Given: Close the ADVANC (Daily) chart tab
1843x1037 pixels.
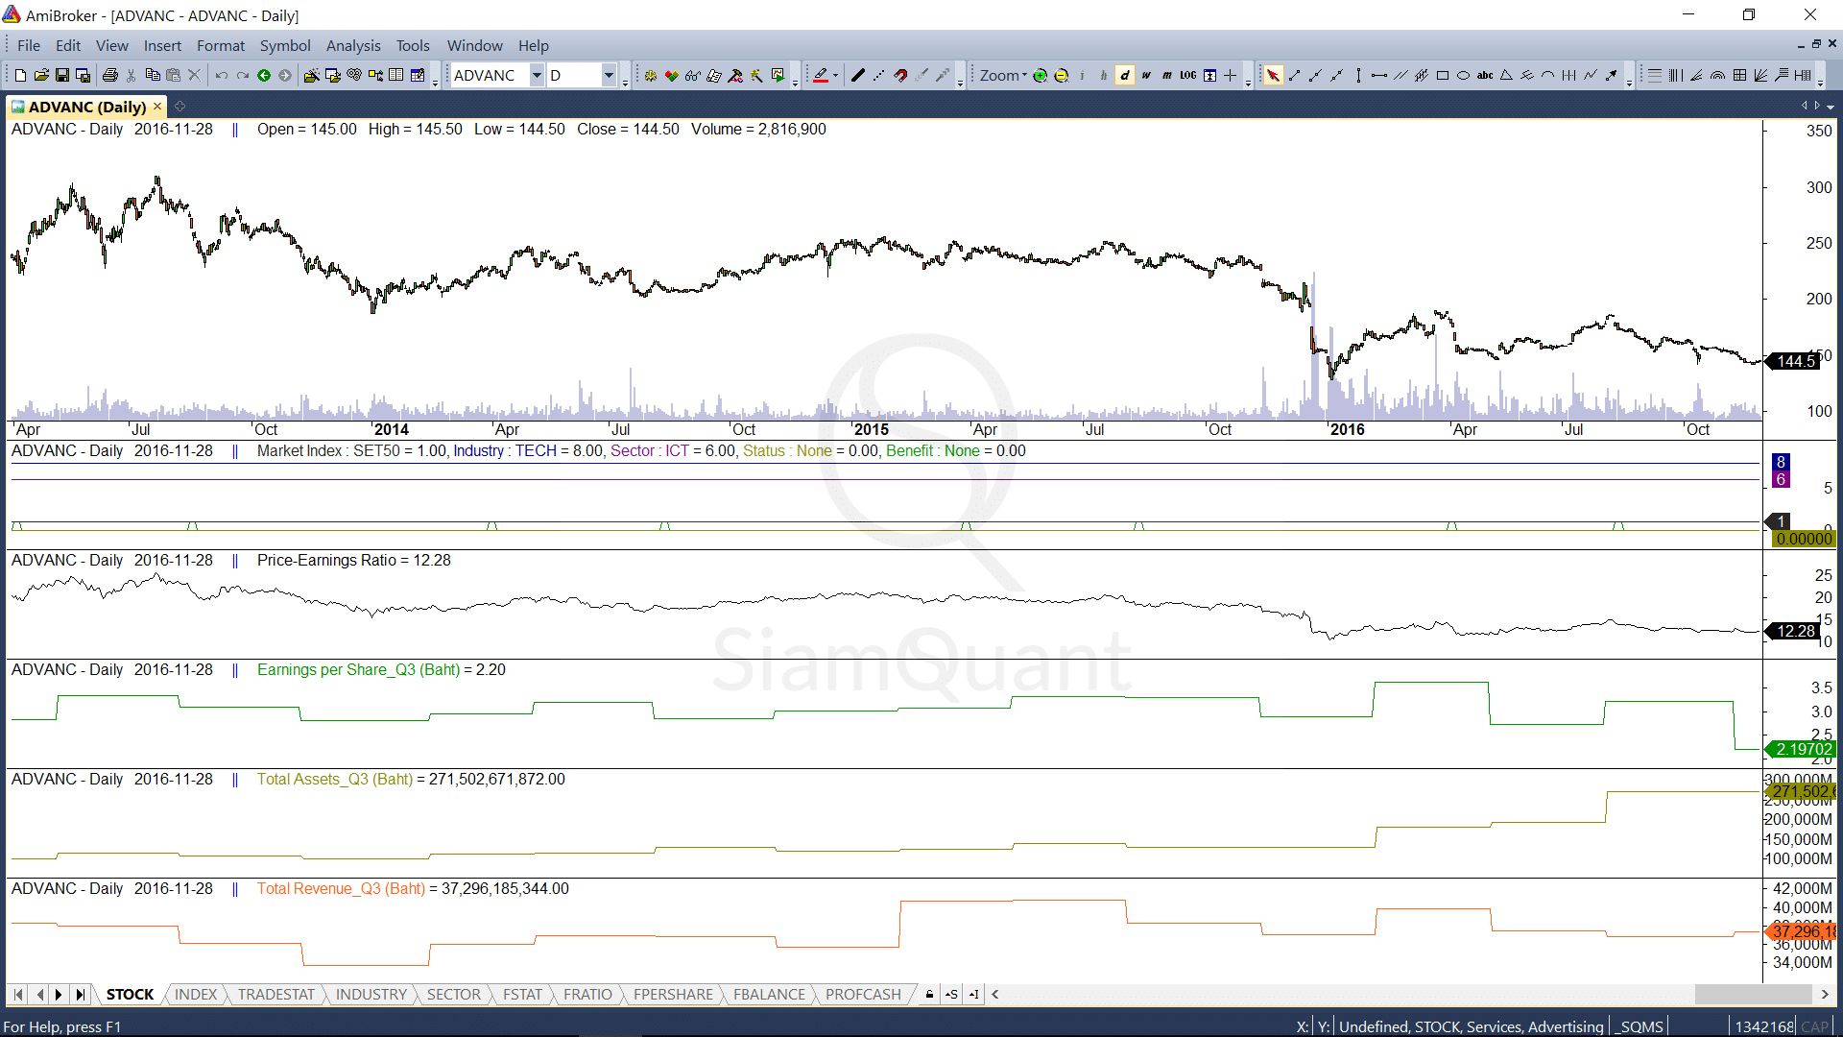Looking at the screenshot, I should (157, 107).
